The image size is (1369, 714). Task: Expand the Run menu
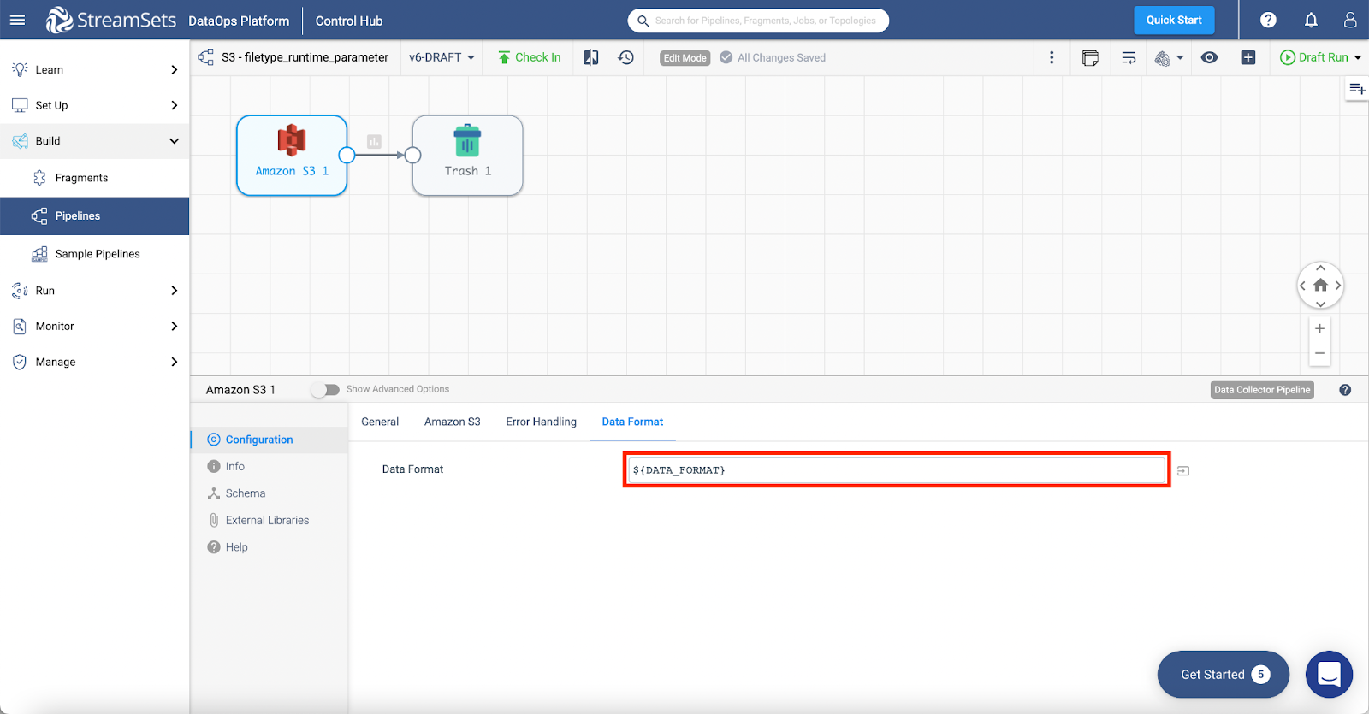point(95,291)
